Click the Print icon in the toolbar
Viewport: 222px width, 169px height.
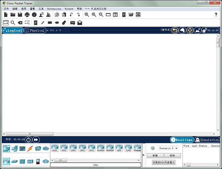pos(27,15)
